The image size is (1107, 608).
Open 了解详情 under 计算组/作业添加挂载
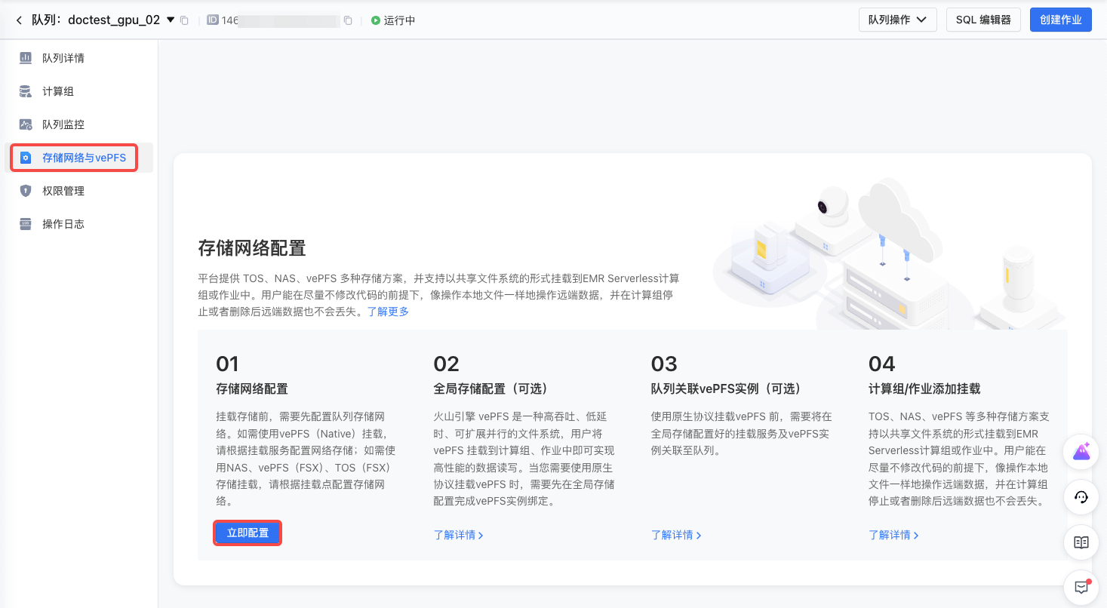tap(893, 535)
